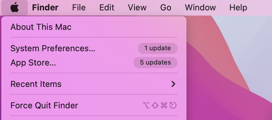Screen dimensions: 272x120
Task: Launch App Store… from the menu
Action: 94,63
